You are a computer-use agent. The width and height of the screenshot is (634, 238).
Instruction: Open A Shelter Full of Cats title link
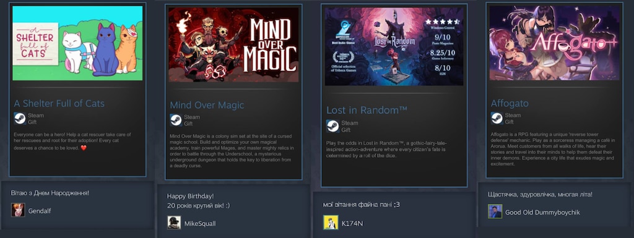59,103
